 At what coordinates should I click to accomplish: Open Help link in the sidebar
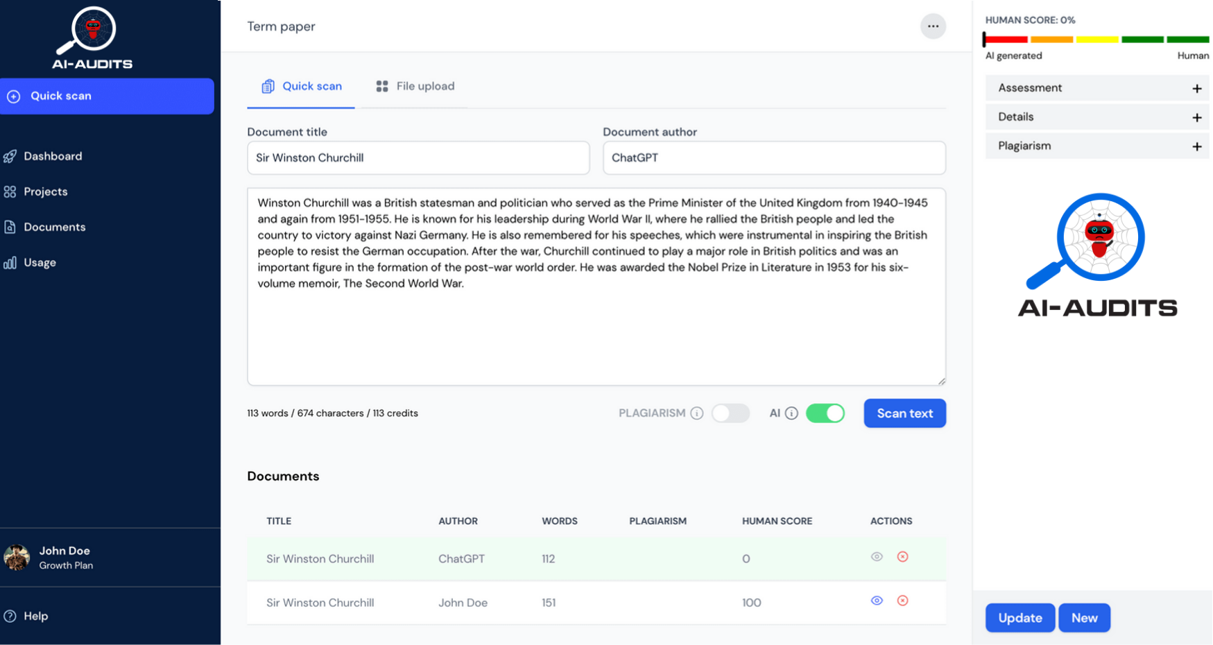[x=35, y=616]
